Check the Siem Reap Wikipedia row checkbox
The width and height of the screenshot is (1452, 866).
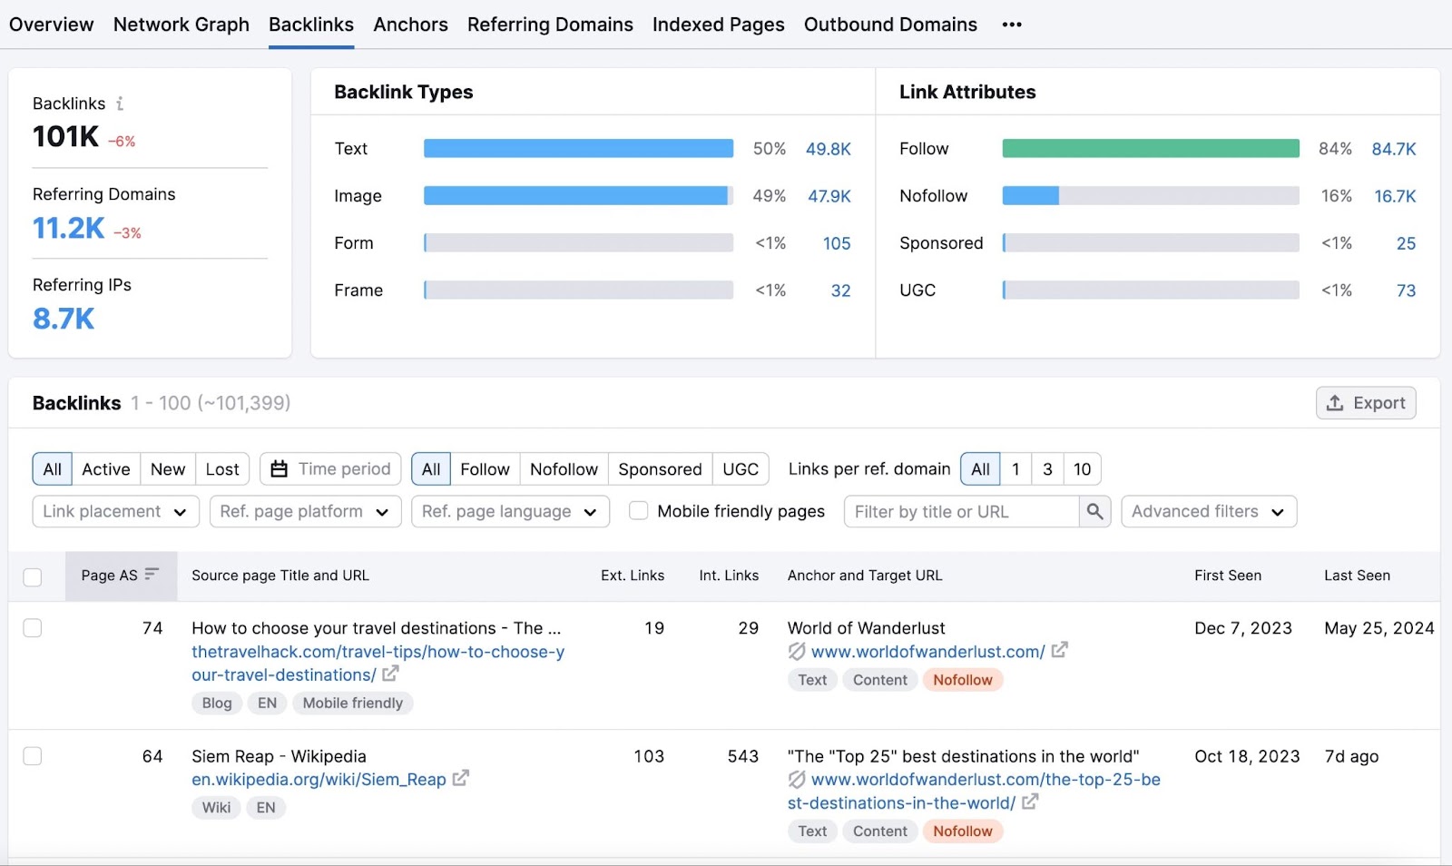(x=33, y=756)
